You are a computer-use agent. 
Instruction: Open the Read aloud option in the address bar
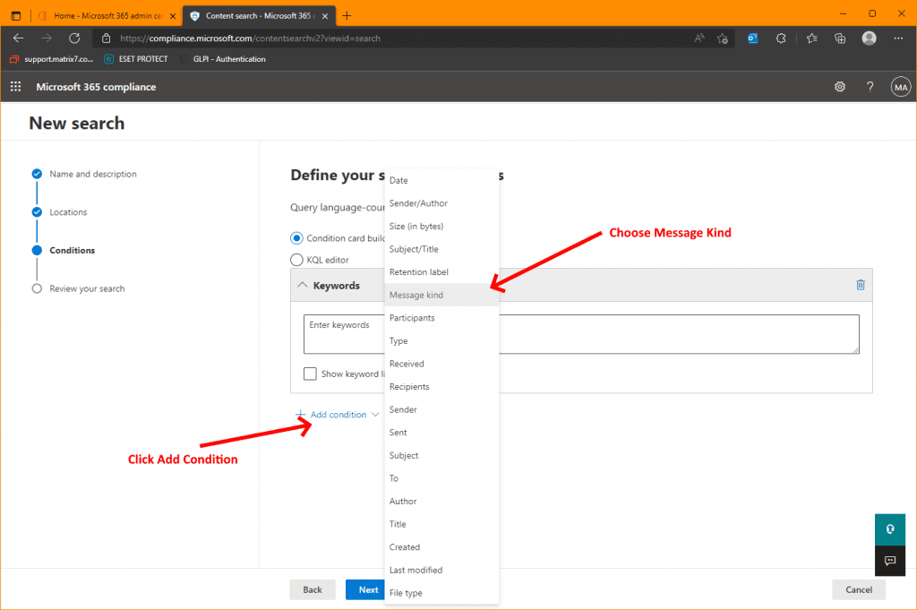(x=698, y=39)
